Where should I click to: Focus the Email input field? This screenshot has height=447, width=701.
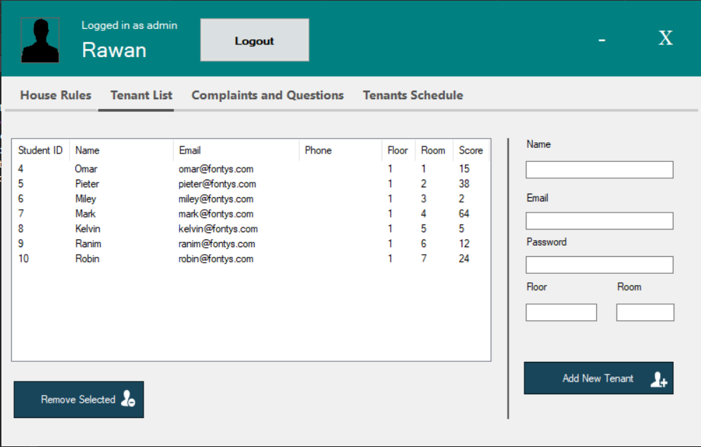[x=599, y=221]
